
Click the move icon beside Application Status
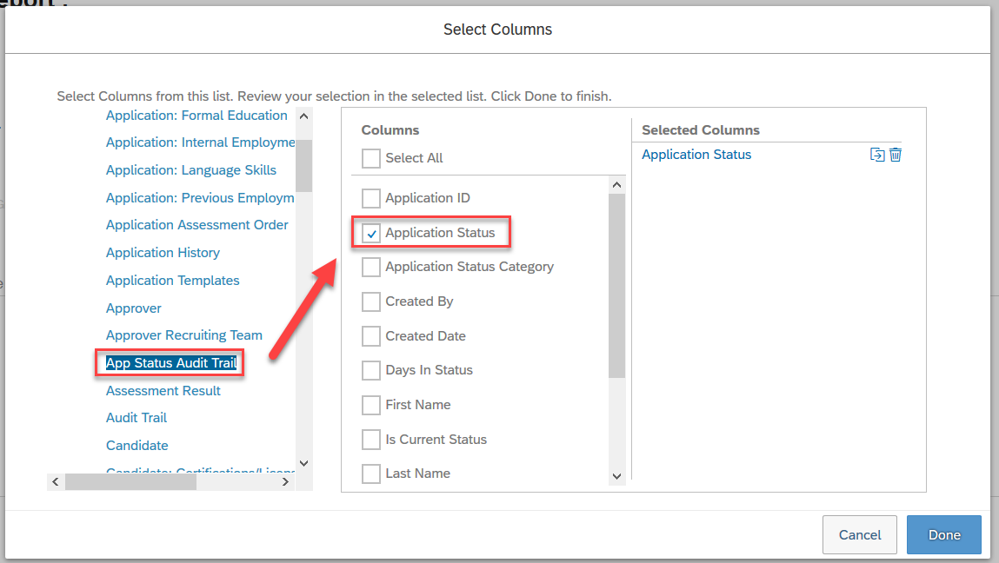coord(877,155)
